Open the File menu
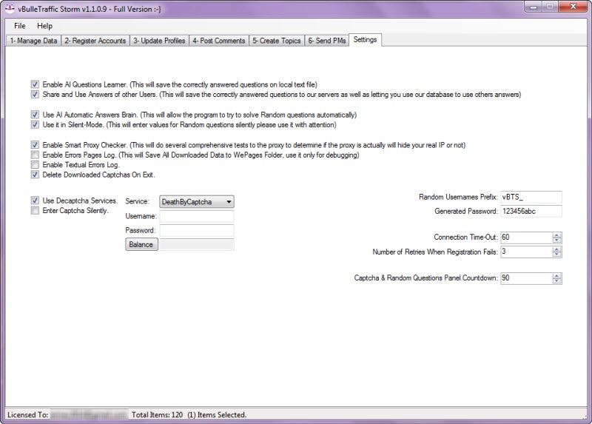 [19, 26]
